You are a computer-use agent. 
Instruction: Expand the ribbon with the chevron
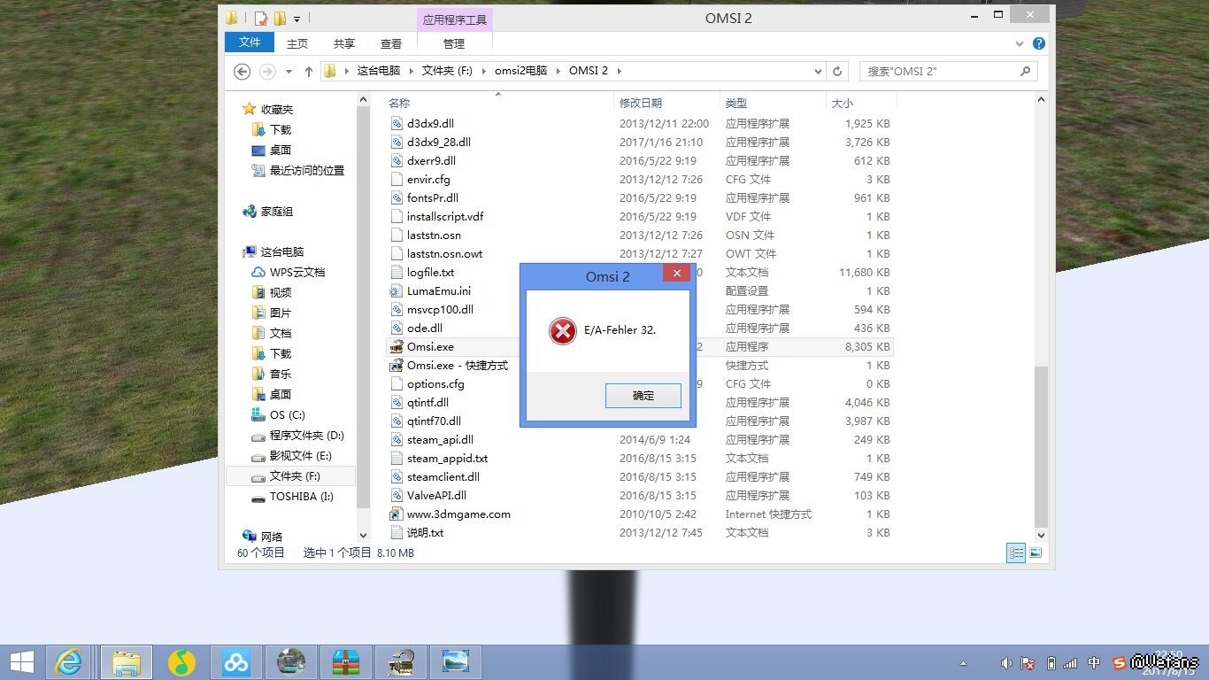1020,42
